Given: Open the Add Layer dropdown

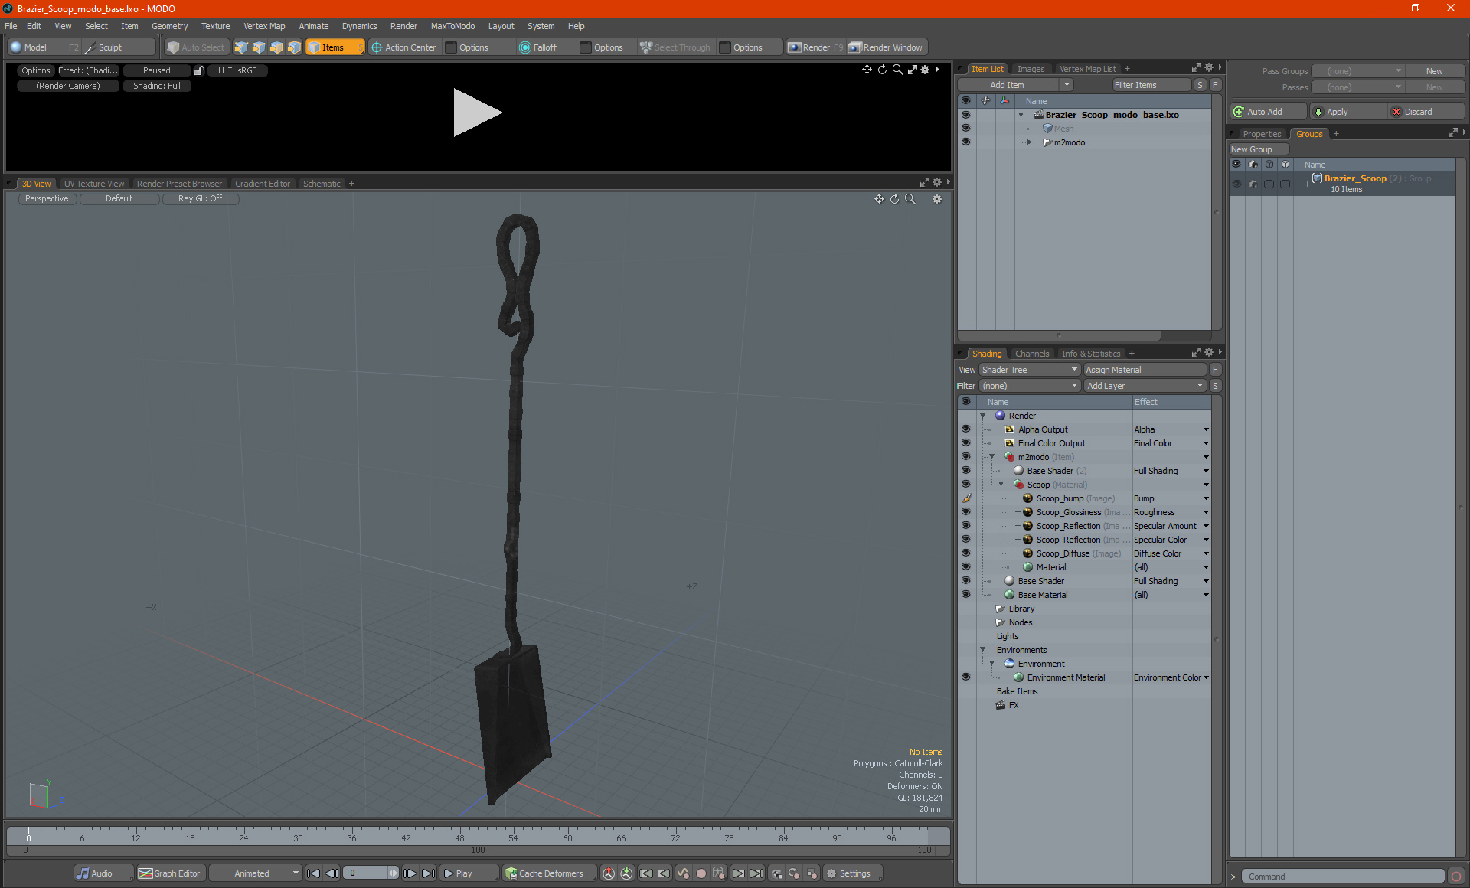Looking at the screenshot, I should coord(1145,386).
